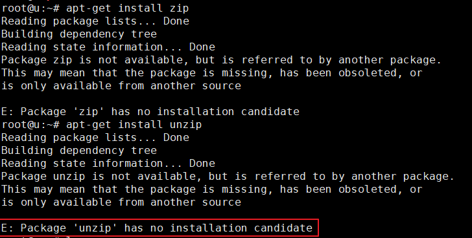The height and width of the screenshot is (238, 472).
Task: Click 'This may mean' line below unzip notice
Action: [211, 189]
